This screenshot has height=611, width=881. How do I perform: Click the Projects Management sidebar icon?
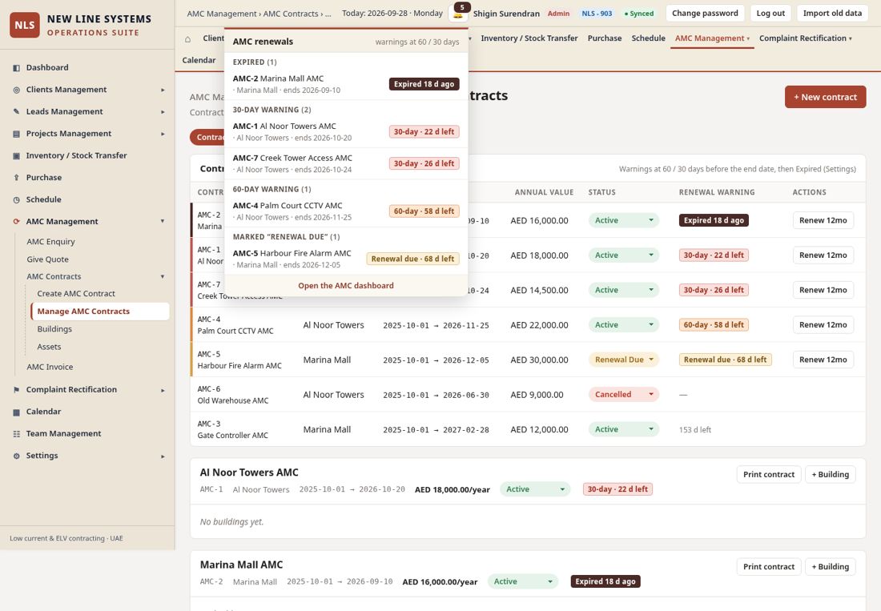coord(16,134)
